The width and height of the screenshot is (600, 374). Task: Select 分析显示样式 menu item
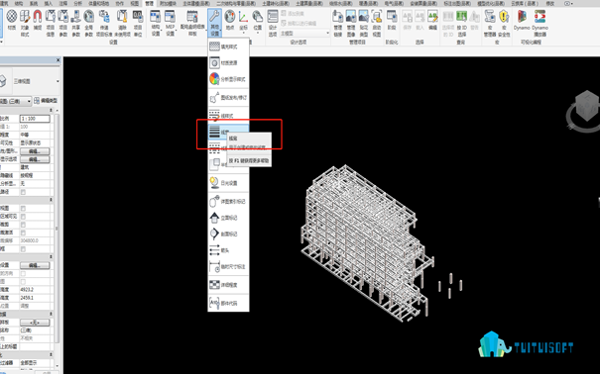point(228,79)
